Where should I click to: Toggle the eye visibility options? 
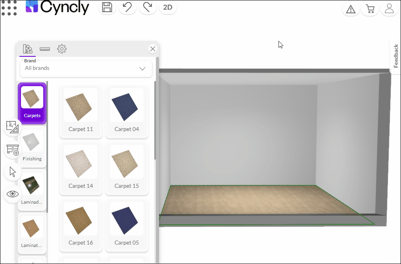[13, 194]
